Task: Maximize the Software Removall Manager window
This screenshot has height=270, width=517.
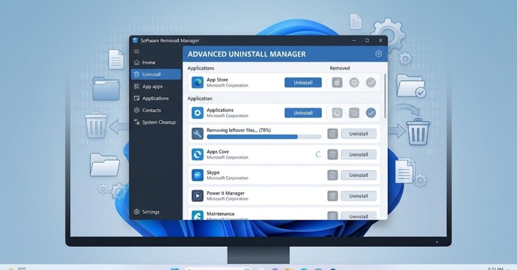Action: [x=367, y=40]
